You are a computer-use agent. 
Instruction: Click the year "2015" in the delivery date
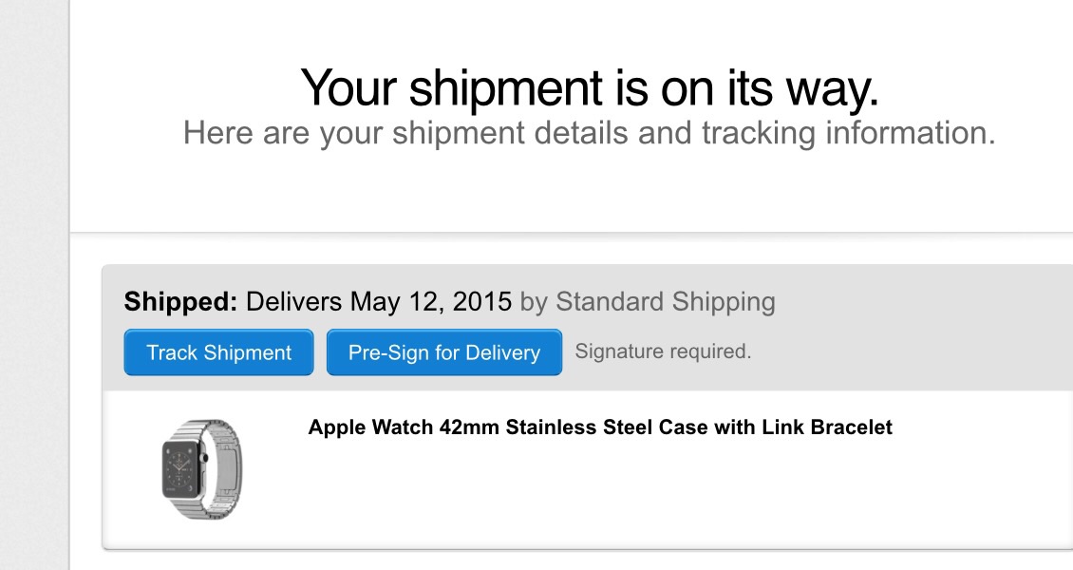(482, 302)
